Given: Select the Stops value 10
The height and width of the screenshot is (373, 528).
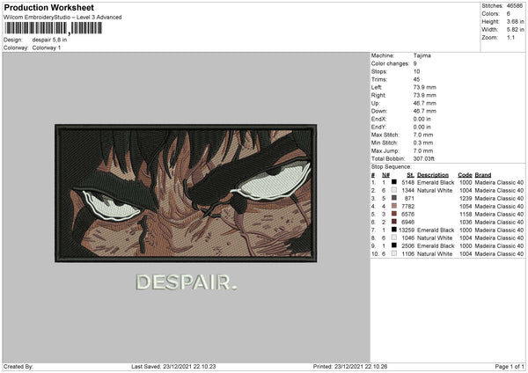Looking at the screenshot, I should tap(416, 71).
